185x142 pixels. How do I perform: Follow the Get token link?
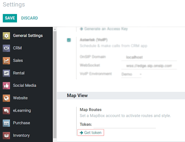pyautogui.click(x=91, y=133)
